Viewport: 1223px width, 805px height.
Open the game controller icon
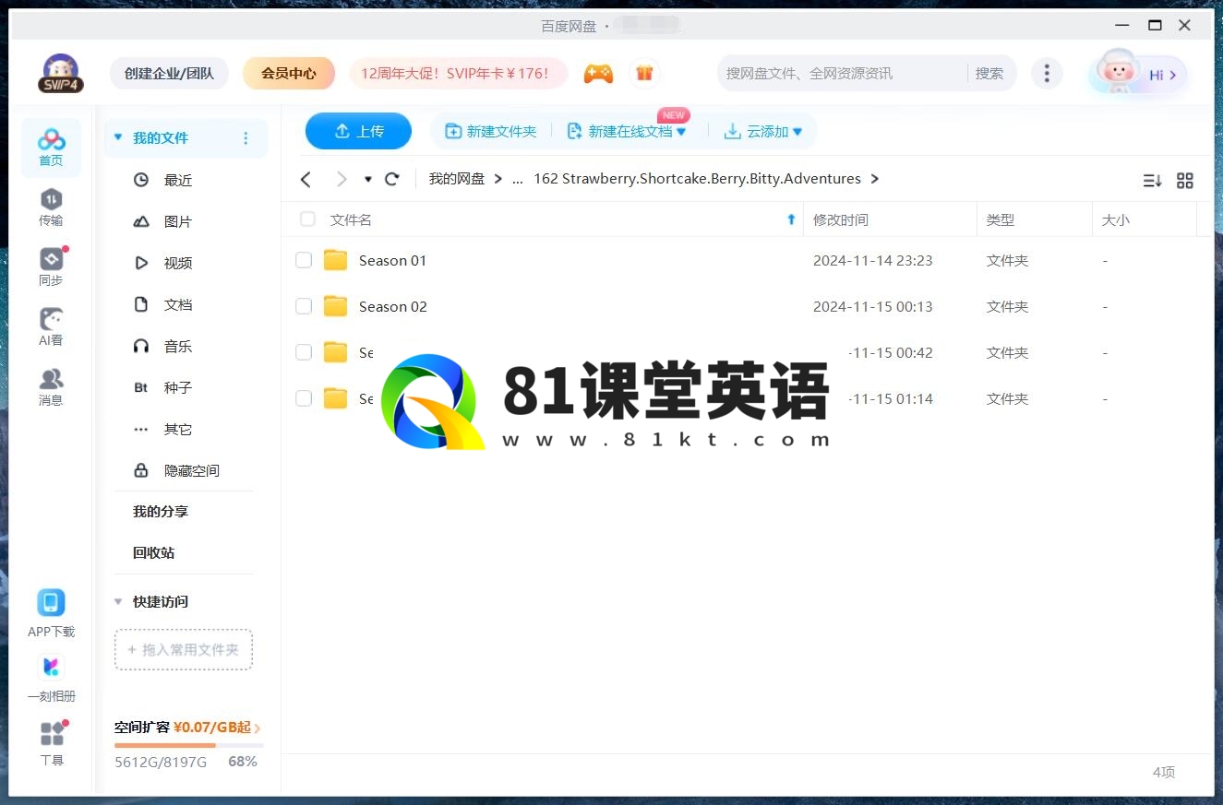(598, 74)
